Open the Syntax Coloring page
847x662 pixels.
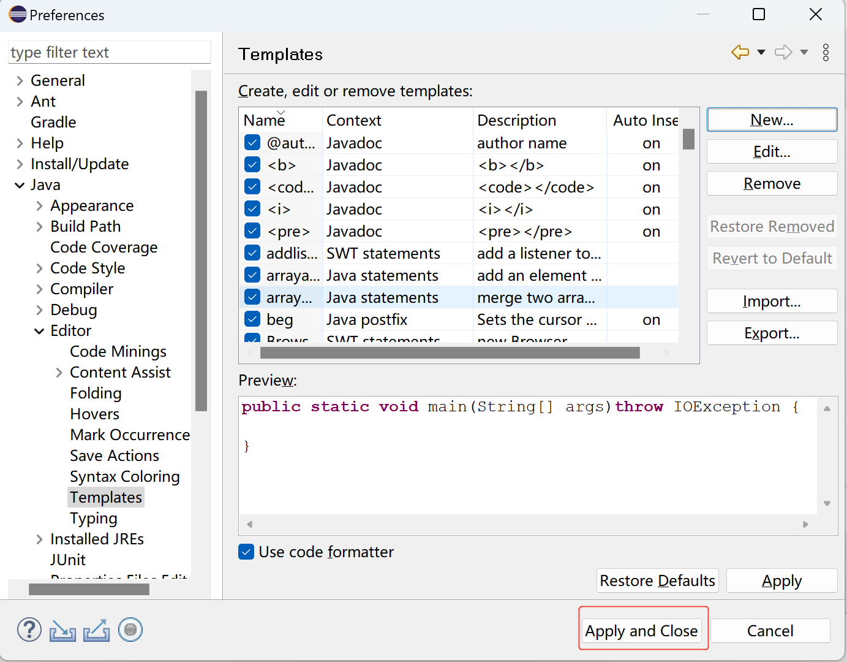(124, 477)
